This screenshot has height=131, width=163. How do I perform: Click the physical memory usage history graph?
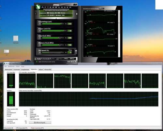tap(89, 99)
